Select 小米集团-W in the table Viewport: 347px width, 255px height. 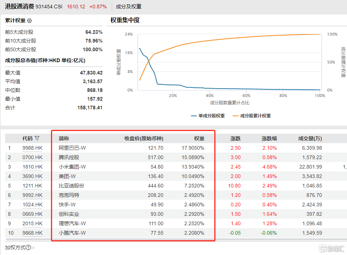click(x=72, y=167)
